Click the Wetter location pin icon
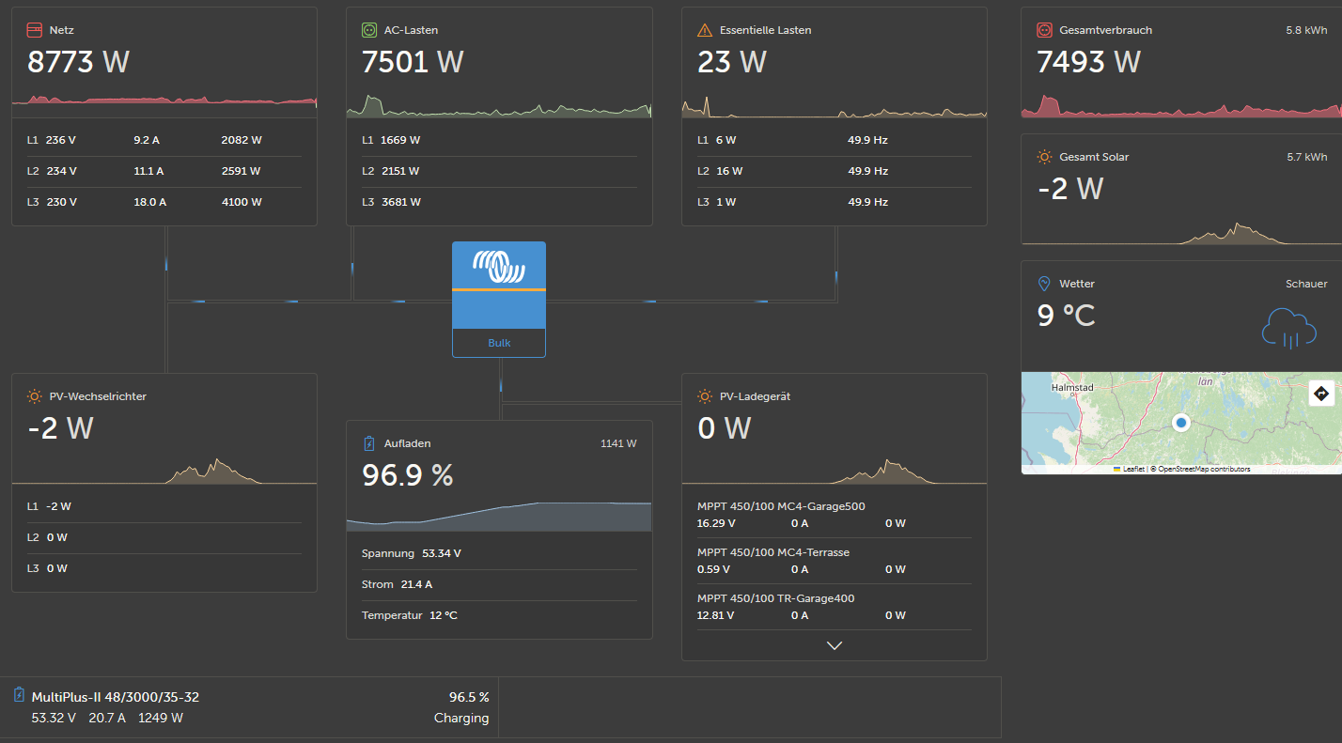This screenshot has height=743, width=1342. (1044, 284)
